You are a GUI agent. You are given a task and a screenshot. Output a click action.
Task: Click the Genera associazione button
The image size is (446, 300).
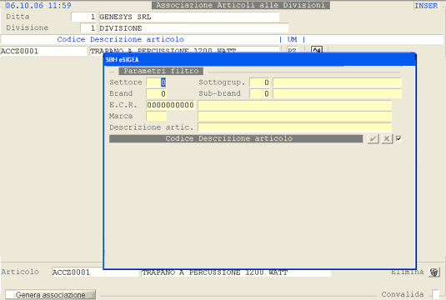[x=50, y=295]
